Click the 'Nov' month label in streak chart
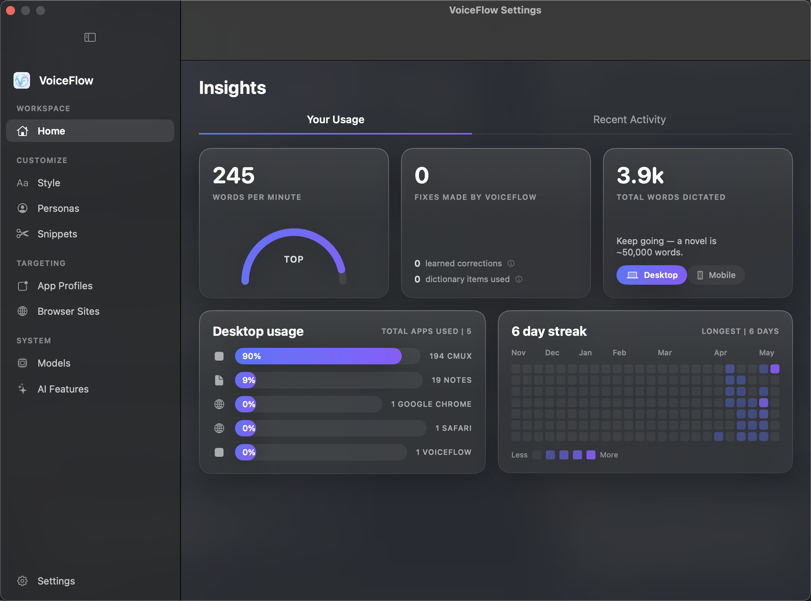 [518, 353]
